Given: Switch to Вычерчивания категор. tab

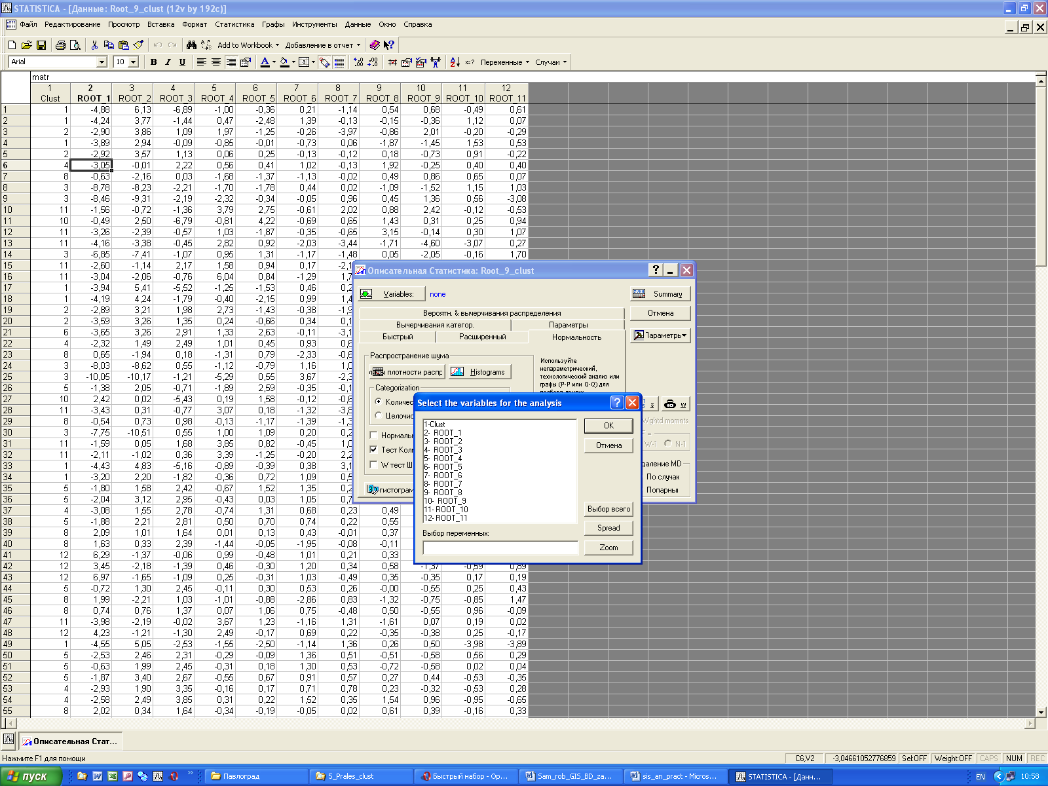Looking at the screenshot, I should tap(435, 325).
